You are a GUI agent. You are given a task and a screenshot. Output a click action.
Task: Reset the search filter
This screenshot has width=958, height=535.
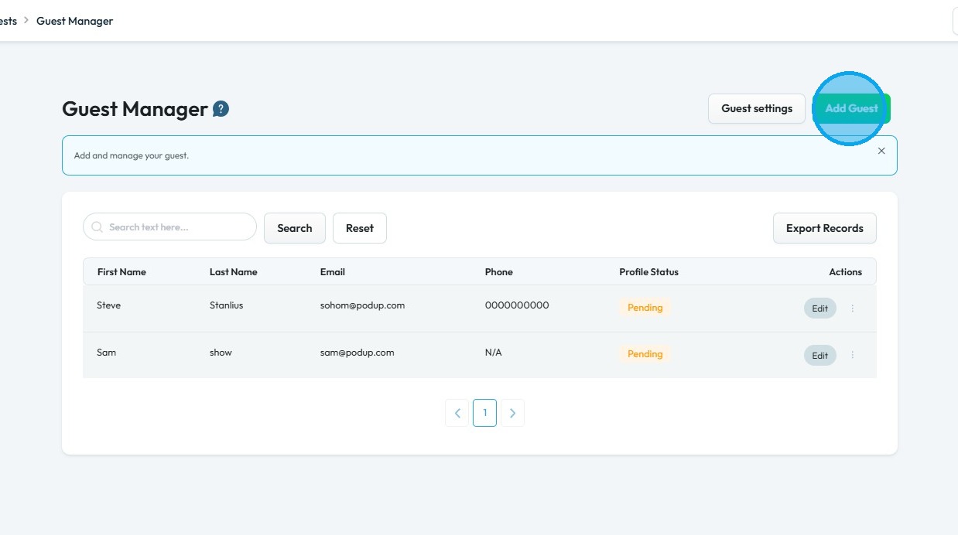point(359,228)
